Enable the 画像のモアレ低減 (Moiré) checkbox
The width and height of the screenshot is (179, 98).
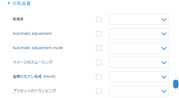pyautogui.click(x=99, y=77)
